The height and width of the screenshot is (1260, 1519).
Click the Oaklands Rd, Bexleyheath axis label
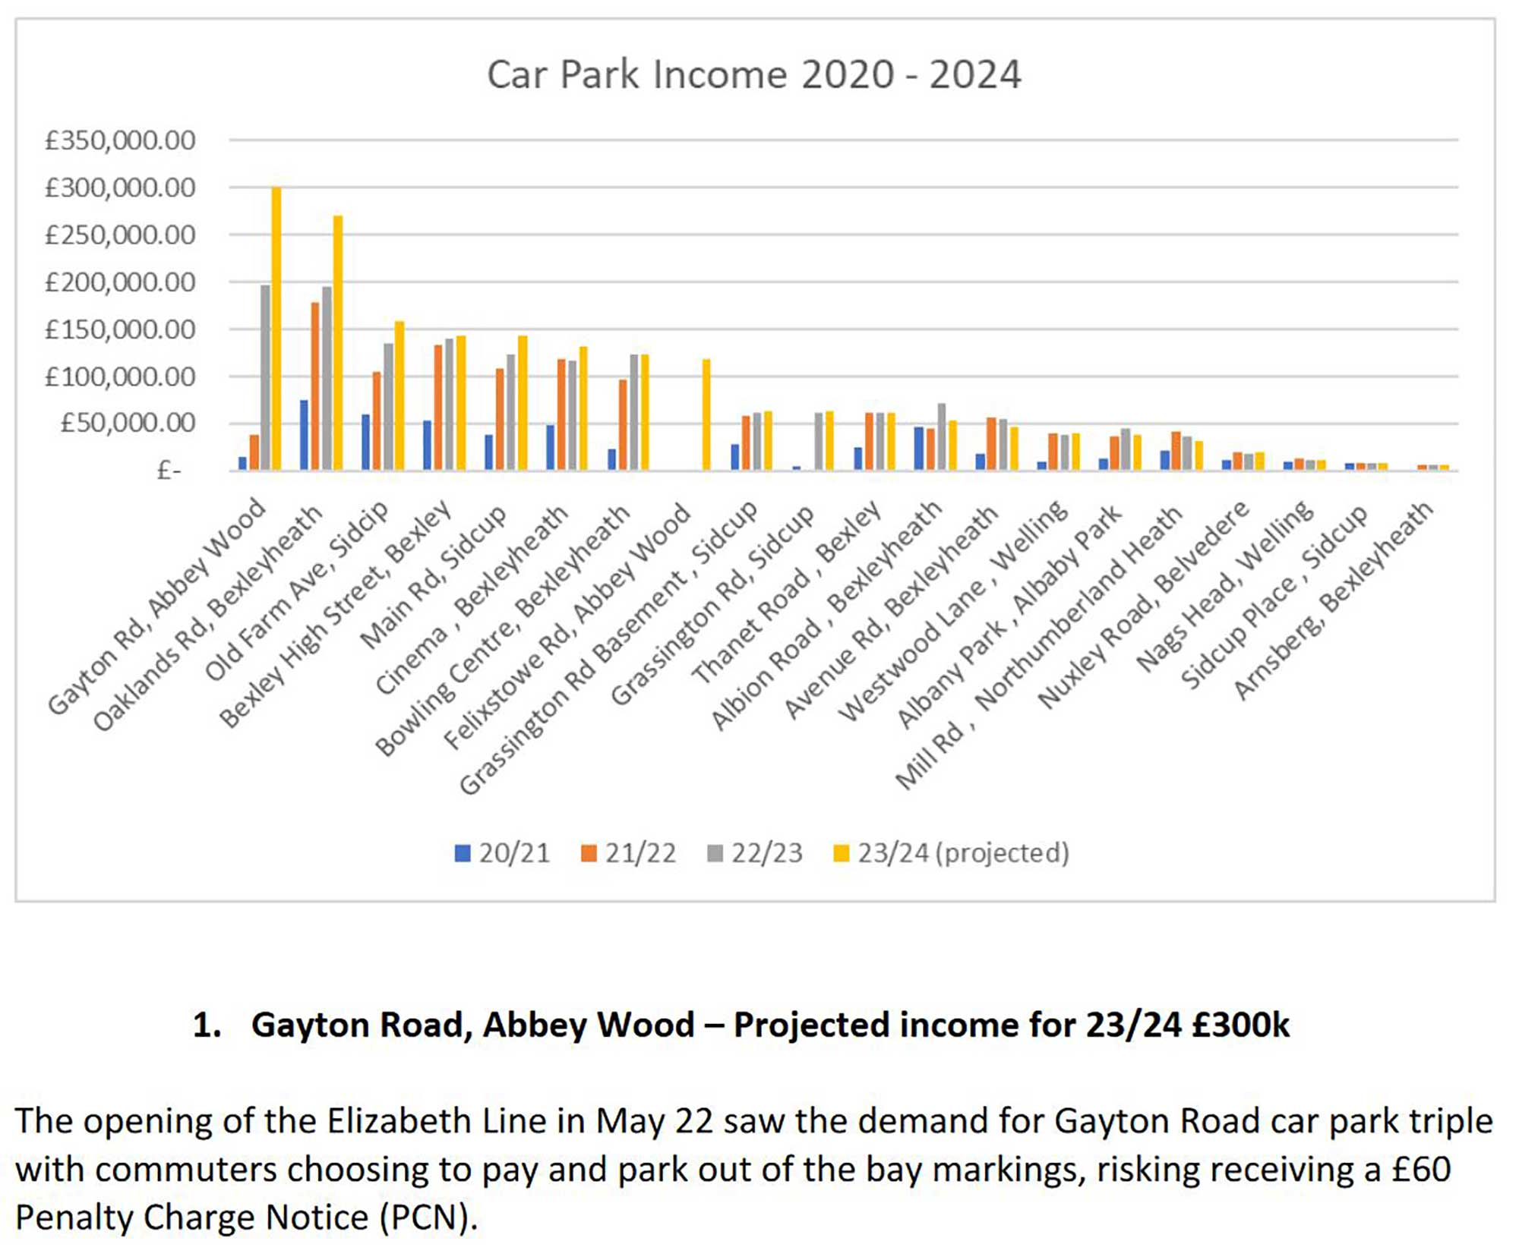[x=209, y=616]
